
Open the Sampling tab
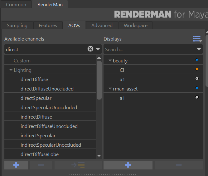(x=17, y=25)
